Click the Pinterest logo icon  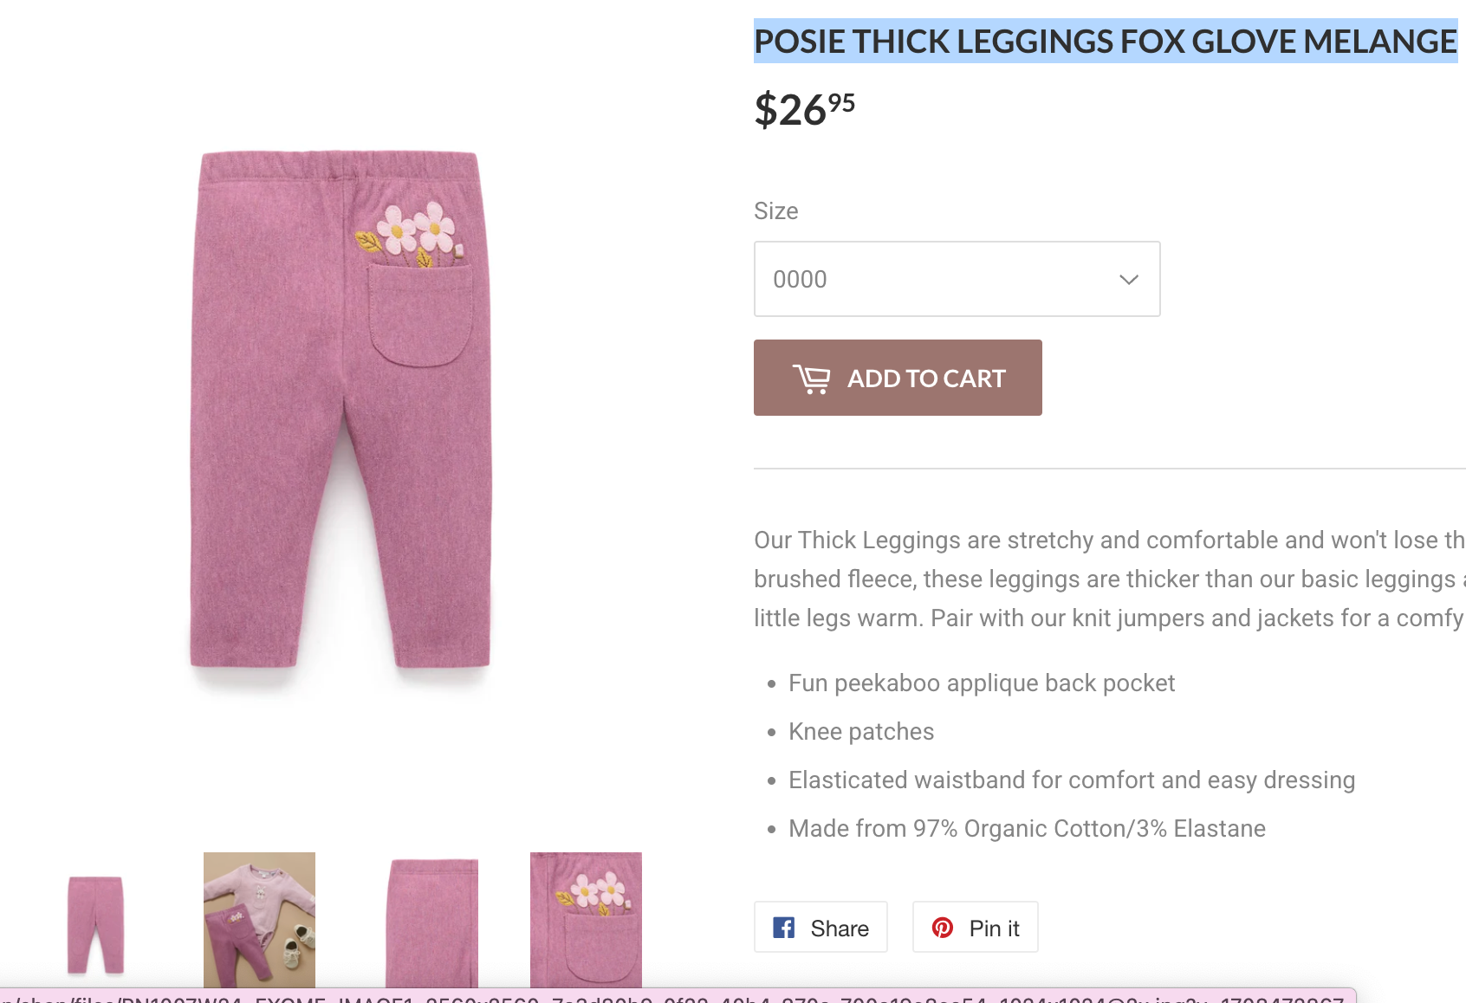click(943, 928)
